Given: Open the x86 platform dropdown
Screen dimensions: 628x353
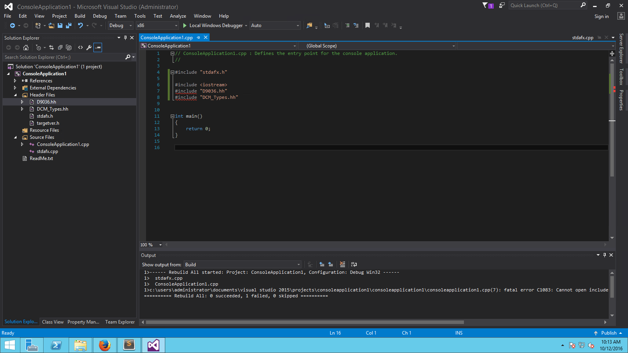Looking at the screenshot, I should (x=157, y=25).
